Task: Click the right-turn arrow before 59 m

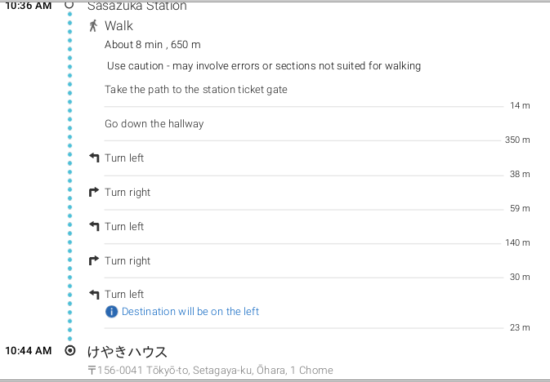Action: [x=94, y=193]
